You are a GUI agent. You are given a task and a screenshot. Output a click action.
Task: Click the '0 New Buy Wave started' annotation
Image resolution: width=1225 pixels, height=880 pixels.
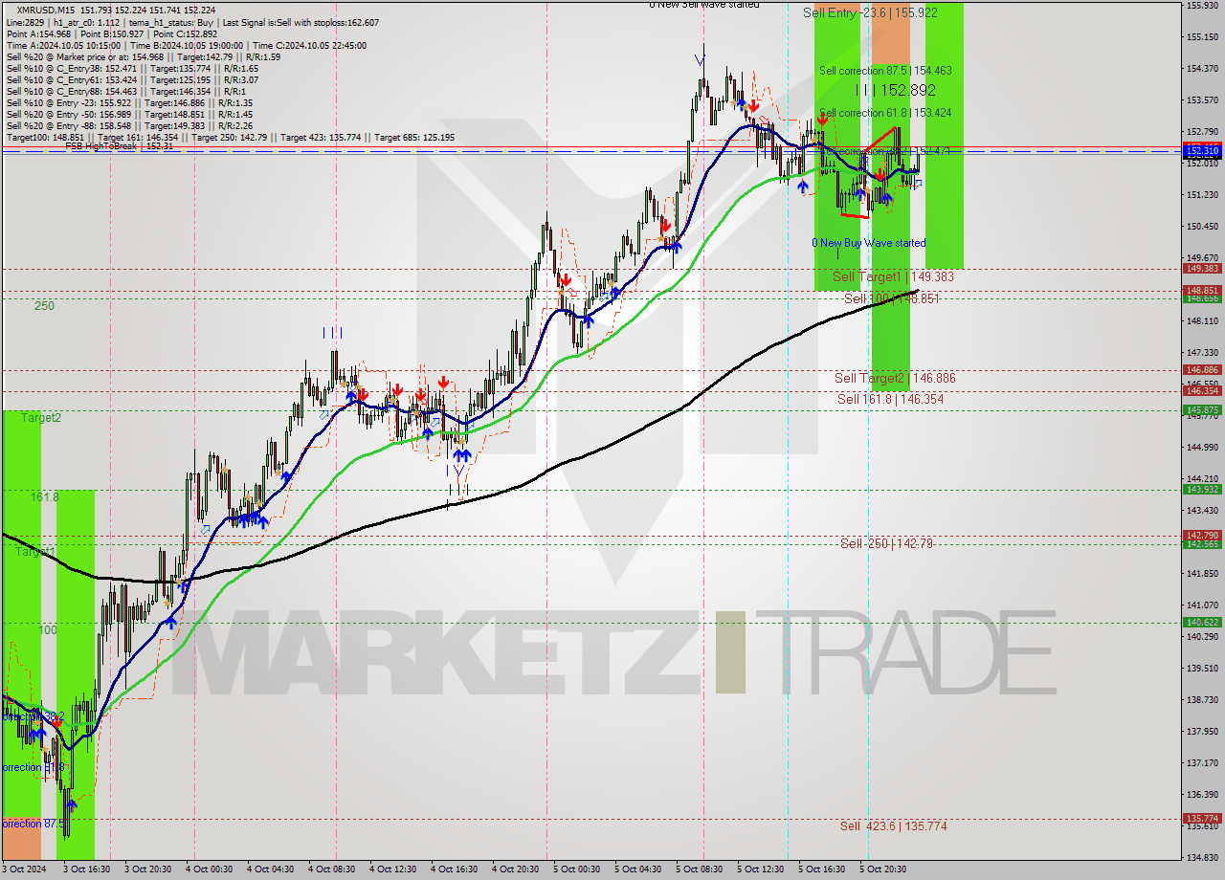[x=869, y=243]
